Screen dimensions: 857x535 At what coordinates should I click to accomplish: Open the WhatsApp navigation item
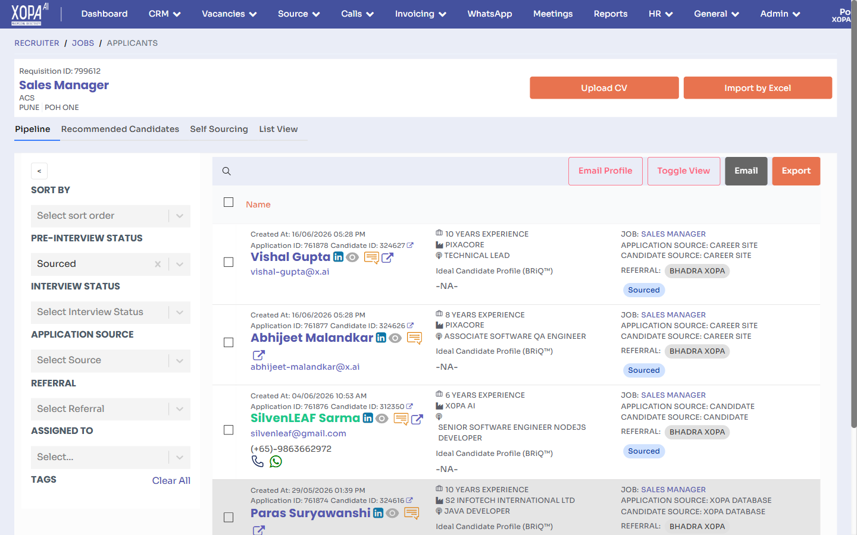point(490,14)
